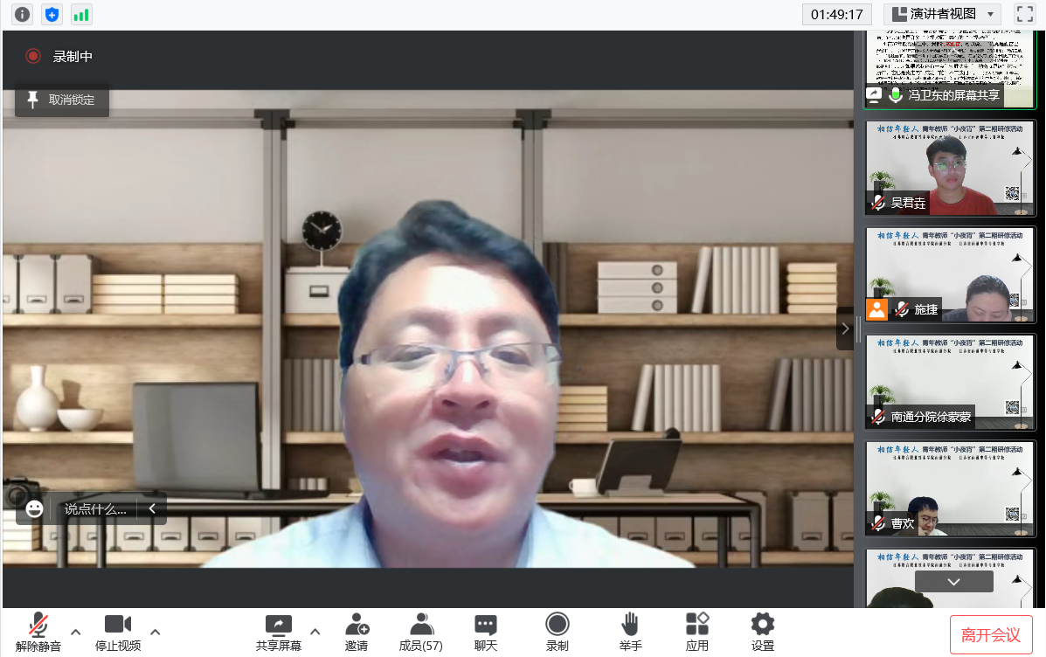Open the 邀请 invite icon

click(357, 632)
